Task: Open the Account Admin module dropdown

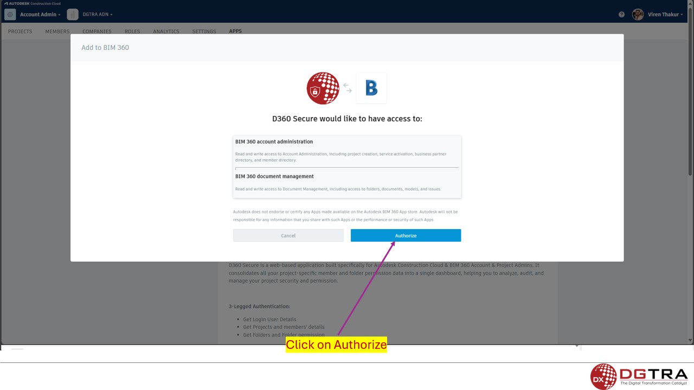Action: coord(40,15)
